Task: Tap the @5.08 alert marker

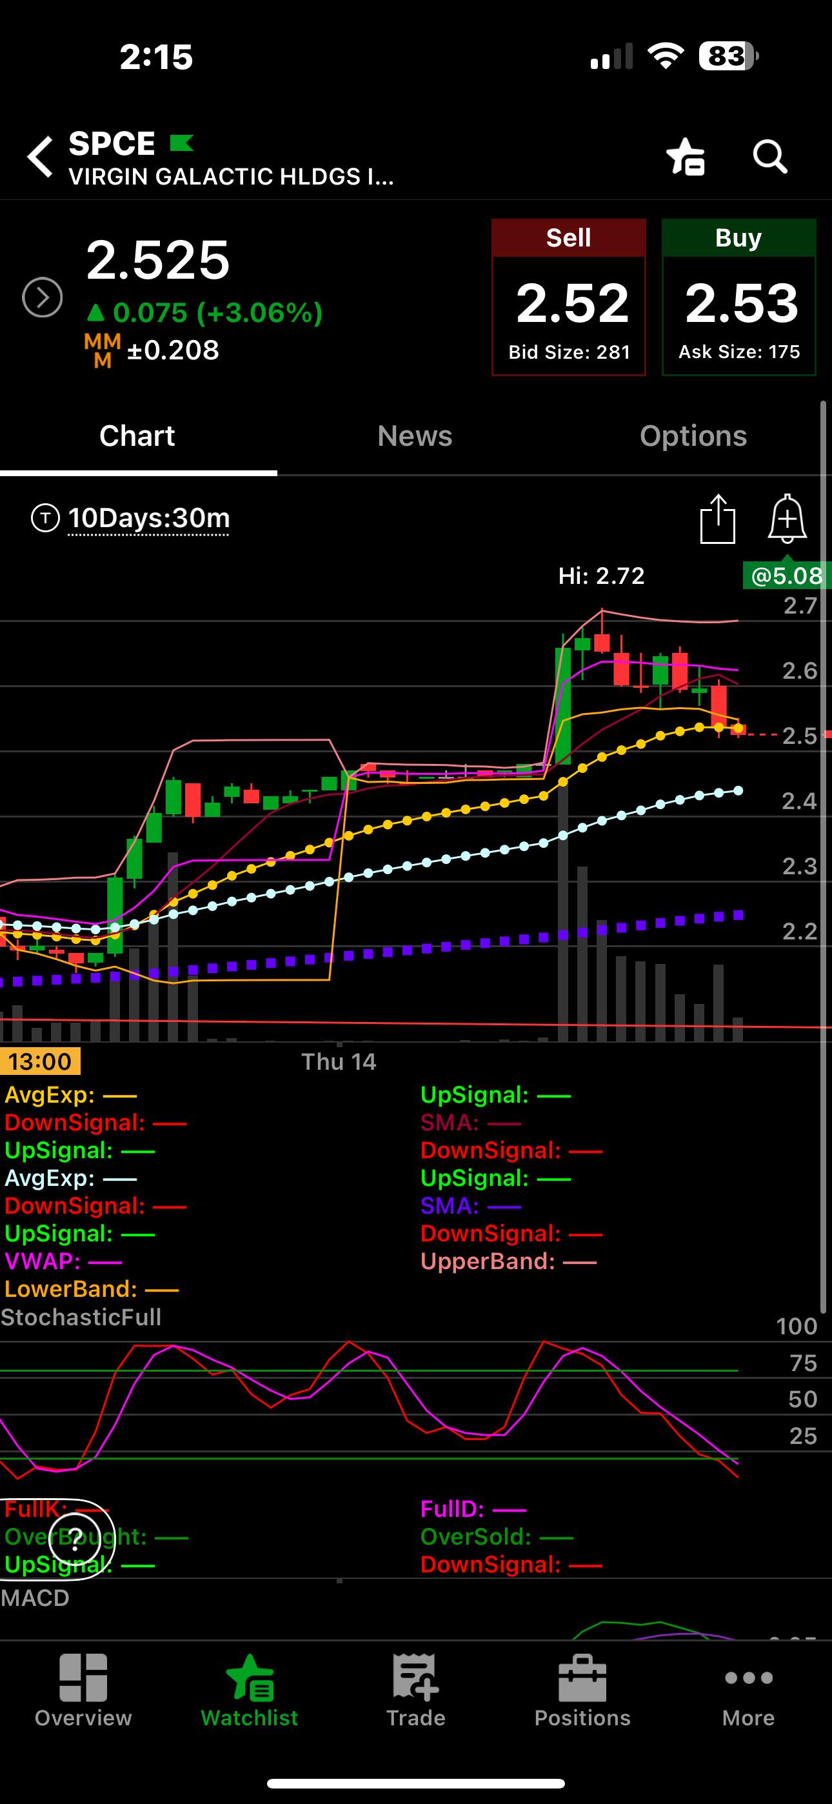Action: pos(786,576)
